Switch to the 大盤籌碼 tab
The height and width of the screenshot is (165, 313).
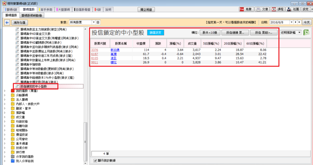(x=63, y=10)
